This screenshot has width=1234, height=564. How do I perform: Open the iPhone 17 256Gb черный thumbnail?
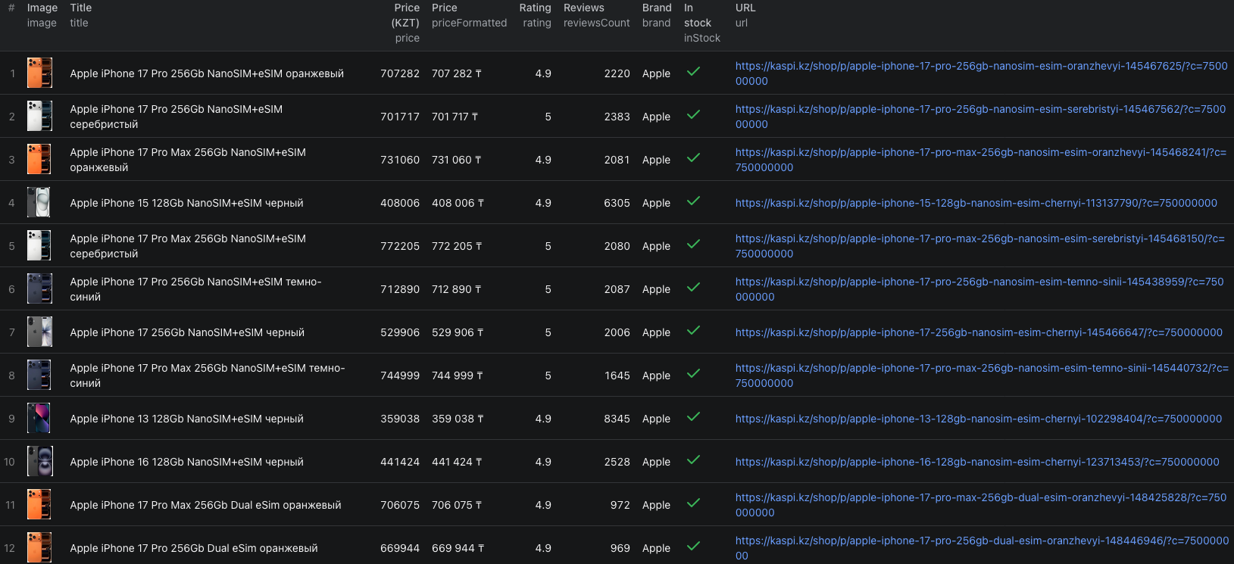[x=39, y=332]
